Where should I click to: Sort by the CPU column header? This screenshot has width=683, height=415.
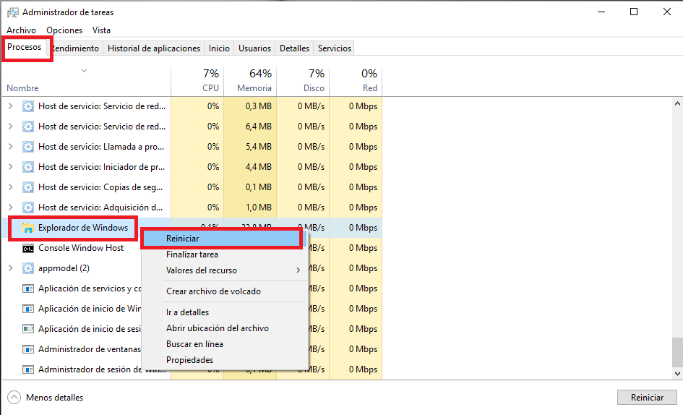coord(198,81)
